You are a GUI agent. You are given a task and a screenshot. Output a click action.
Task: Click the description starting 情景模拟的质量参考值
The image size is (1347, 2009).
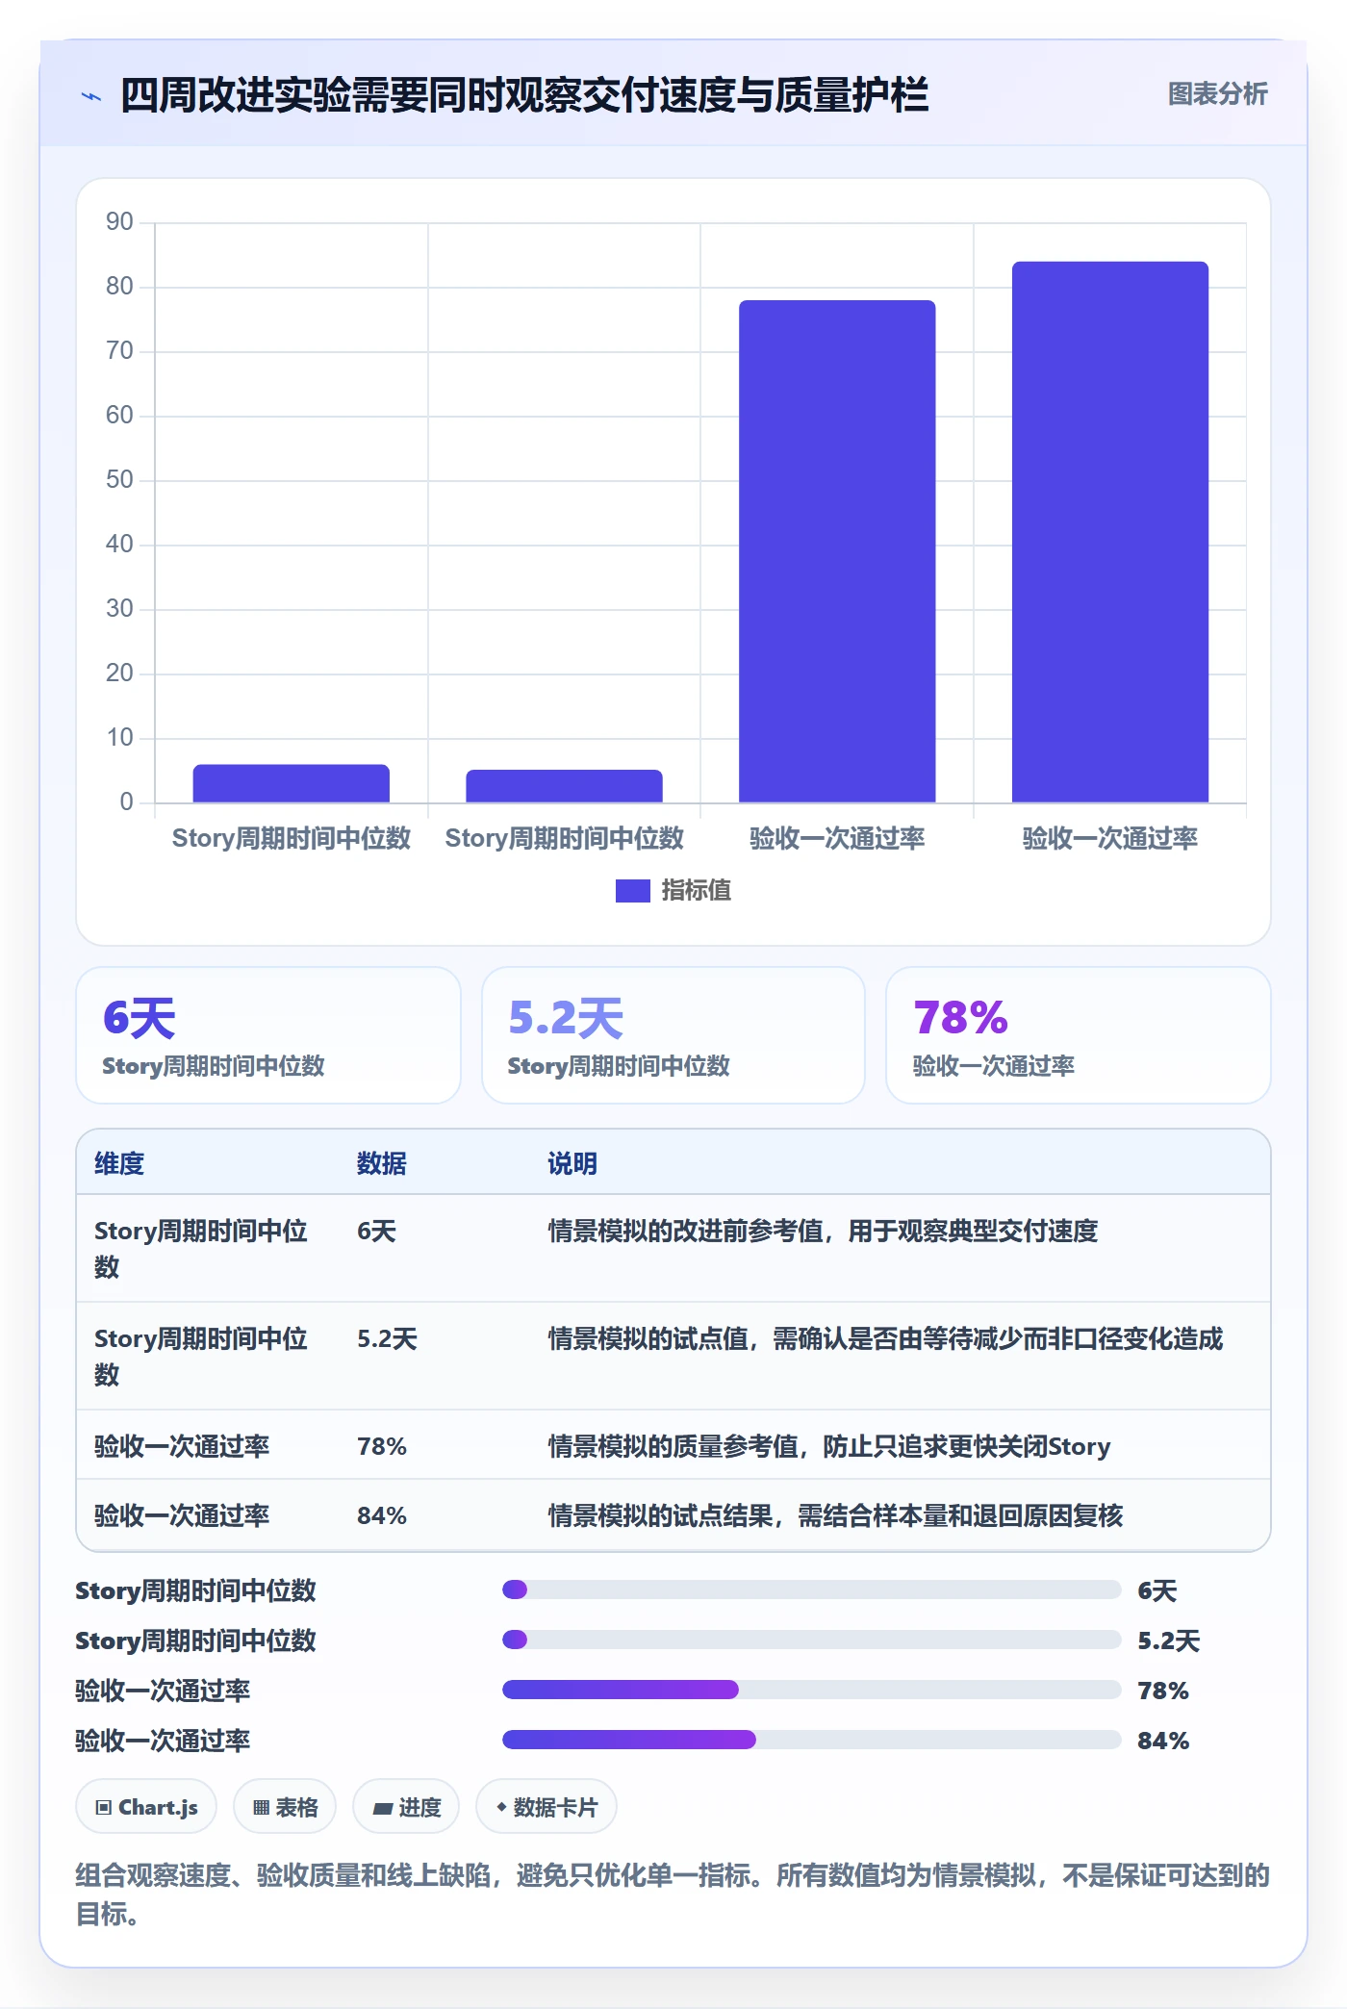tap(829, 1446)
